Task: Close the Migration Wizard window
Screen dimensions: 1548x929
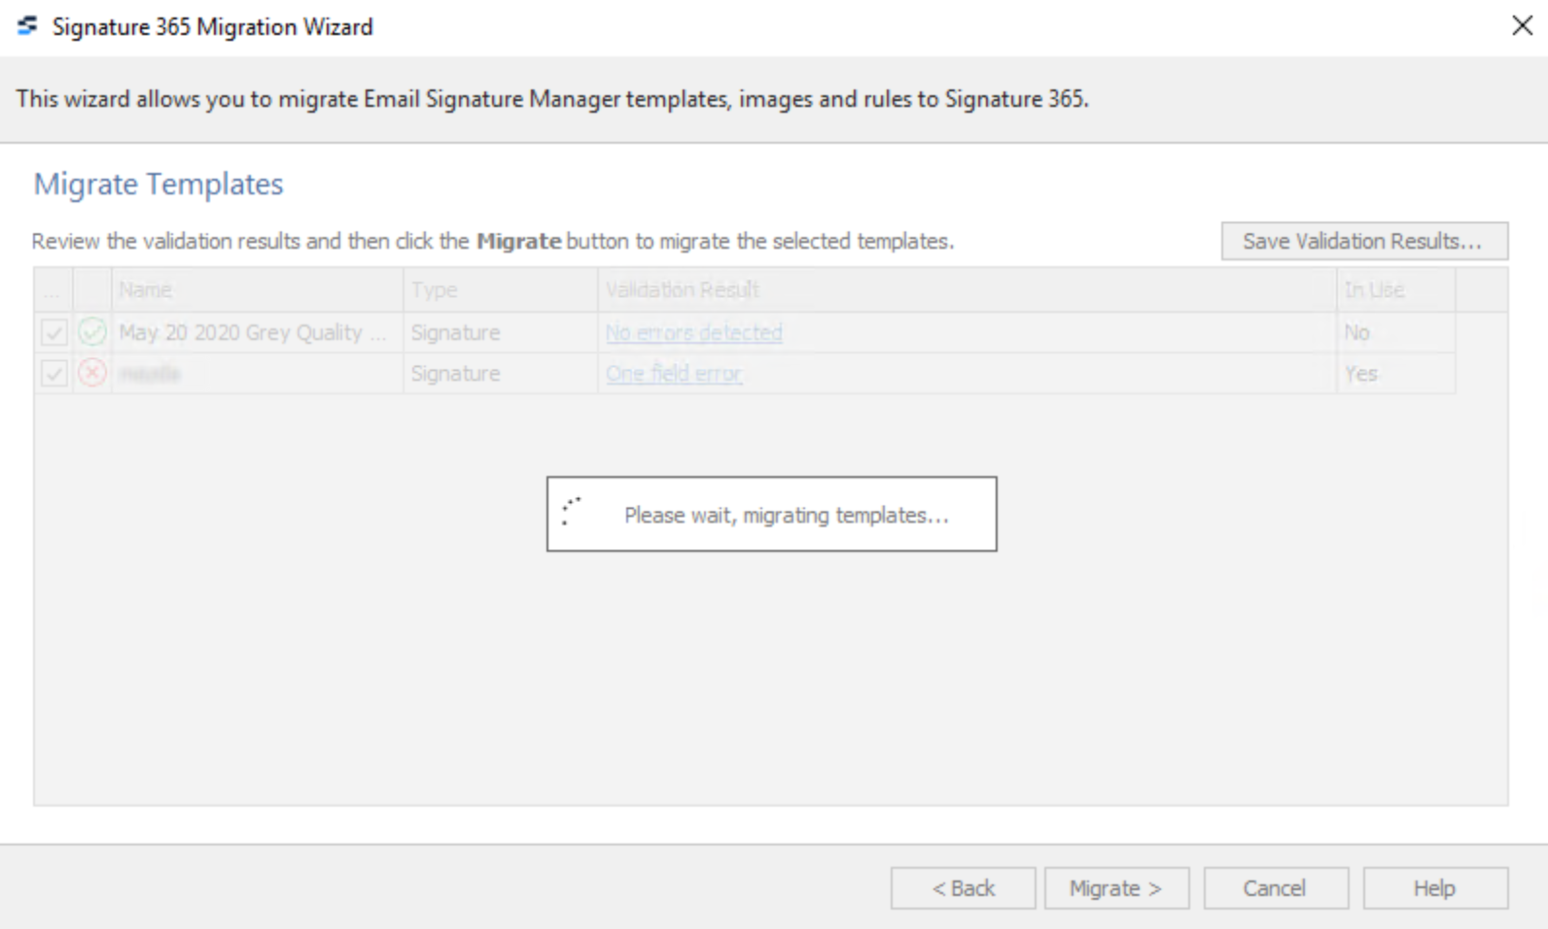Action: [x=1522, y=26]
